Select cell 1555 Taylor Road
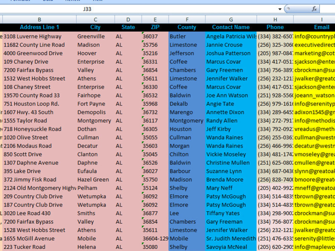 coord(39,120)
